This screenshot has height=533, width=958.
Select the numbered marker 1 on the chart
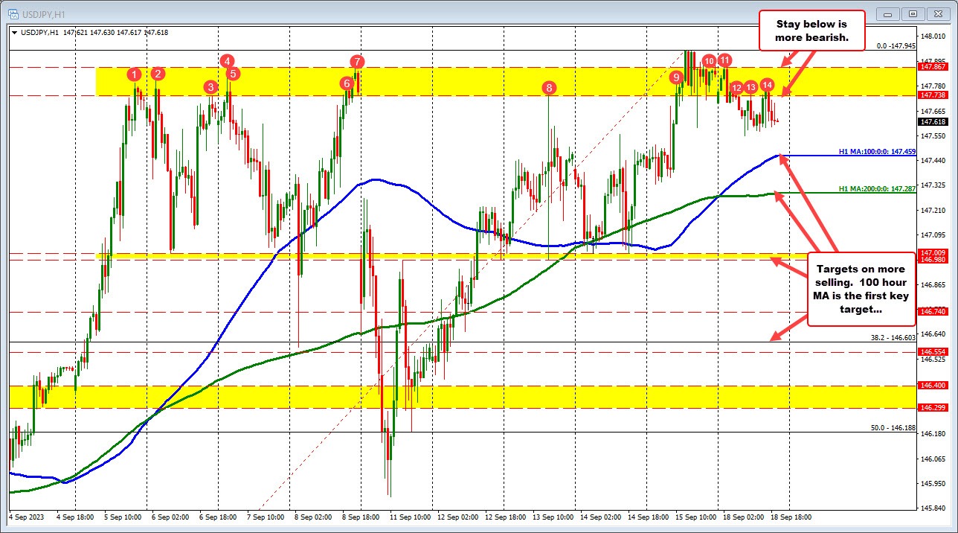[x=135, y=74]
